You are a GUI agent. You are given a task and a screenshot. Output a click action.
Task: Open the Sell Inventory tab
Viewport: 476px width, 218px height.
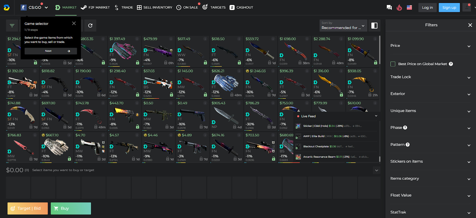tap(154, 7)
